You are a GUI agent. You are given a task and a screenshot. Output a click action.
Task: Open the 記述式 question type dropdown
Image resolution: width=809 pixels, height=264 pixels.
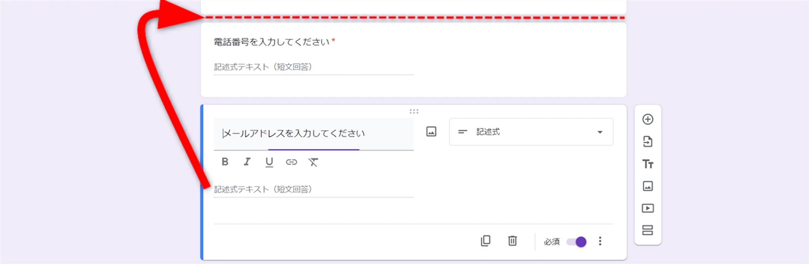click(531, 132)
